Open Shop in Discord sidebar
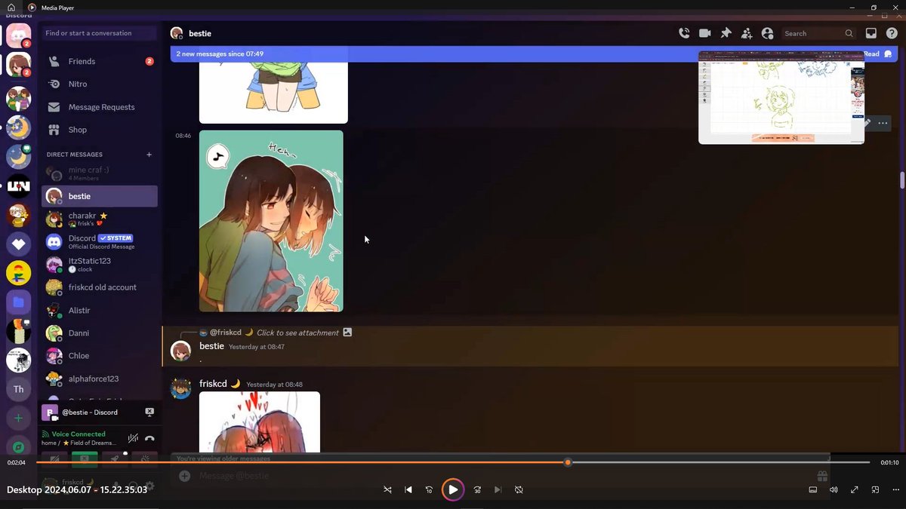Screen dimensions: 906x509 [x=100, y=130]
